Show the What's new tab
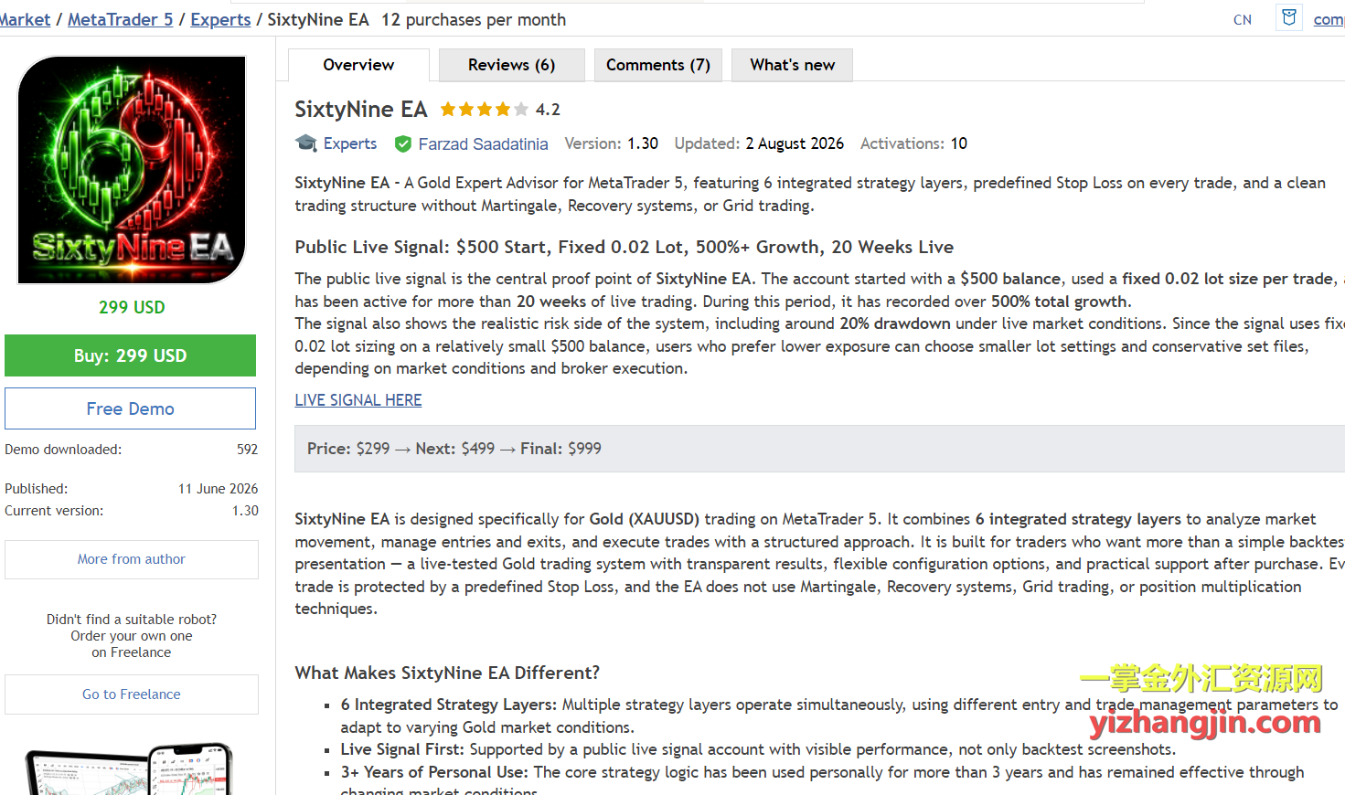Viewport: 1345px width, 795px height. (792, 65)
